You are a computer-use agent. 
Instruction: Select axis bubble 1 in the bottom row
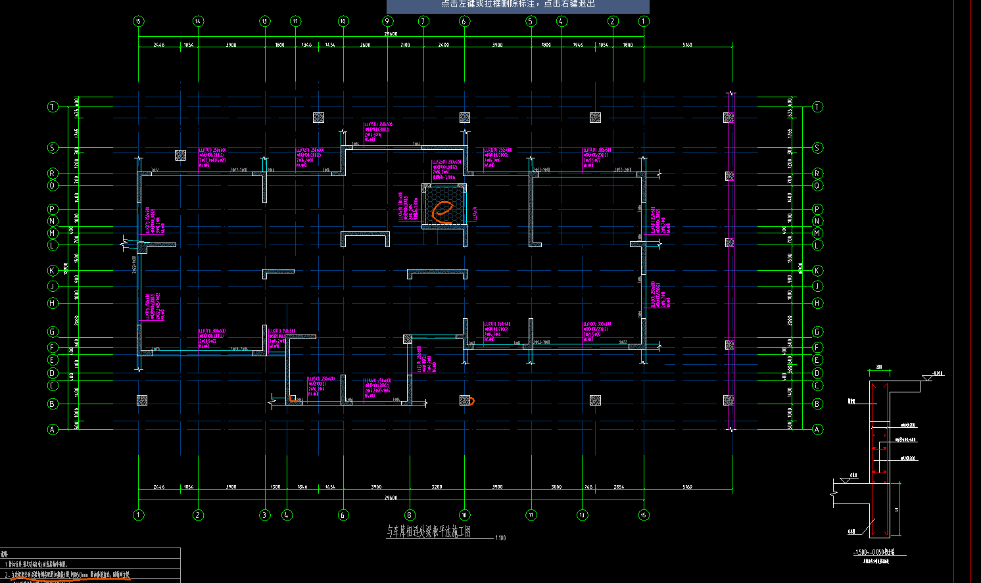(x=138, y=515)
